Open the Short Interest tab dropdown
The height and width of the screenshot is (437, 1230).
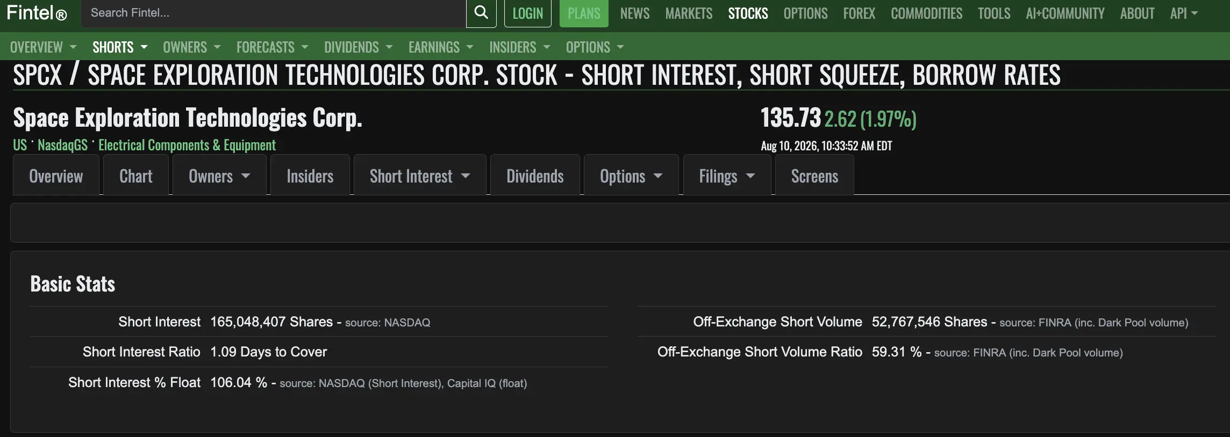[420, 176]
